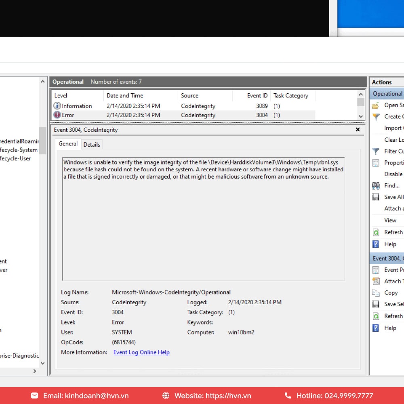Click the Properties icon in Actions

(376, 163)
